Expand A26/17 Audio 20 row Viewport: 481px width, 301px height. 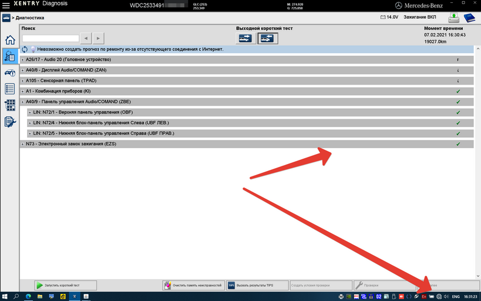(23, 59)
